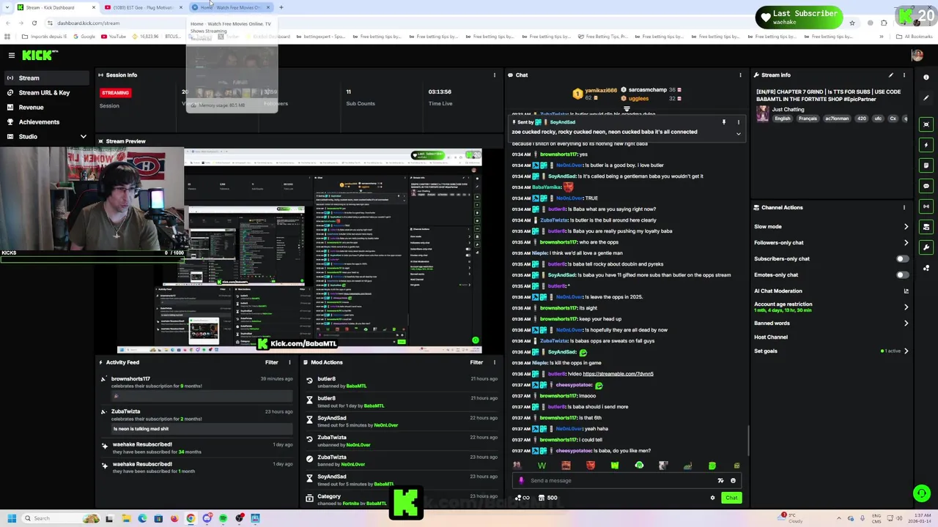Reload the browser page
The height and width of the screenshot is (527, 938).
tap(34, 23)
